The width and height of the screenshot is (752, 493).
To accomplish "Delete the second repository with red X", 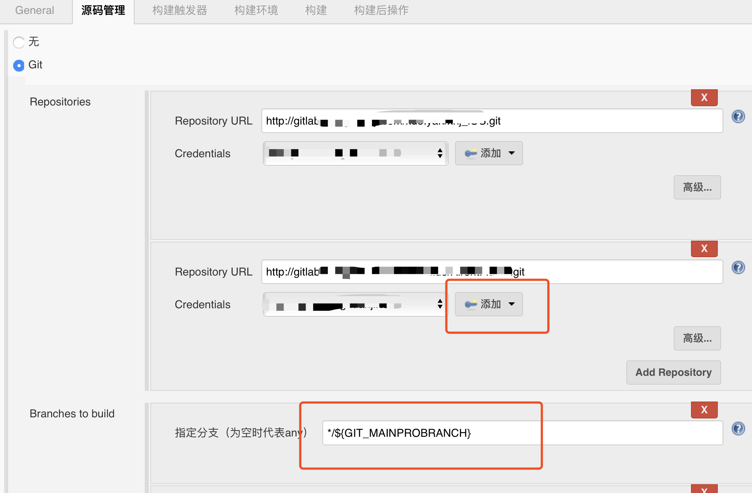I will tap(704, 249).
